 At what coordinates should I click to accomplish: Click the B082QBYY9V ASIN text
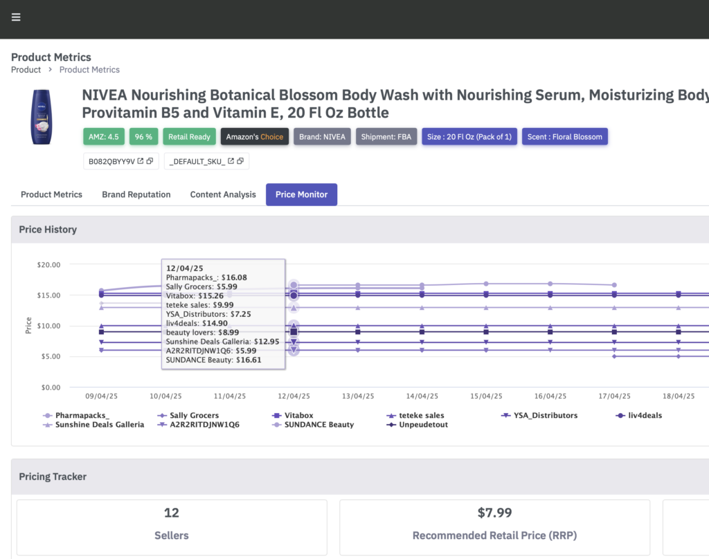coord(111,161)
